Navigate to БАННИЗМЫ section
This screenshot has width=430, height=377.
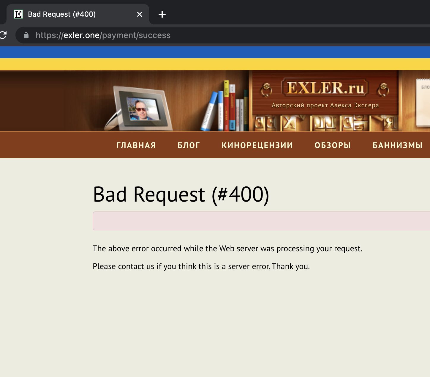coord(397,145)
